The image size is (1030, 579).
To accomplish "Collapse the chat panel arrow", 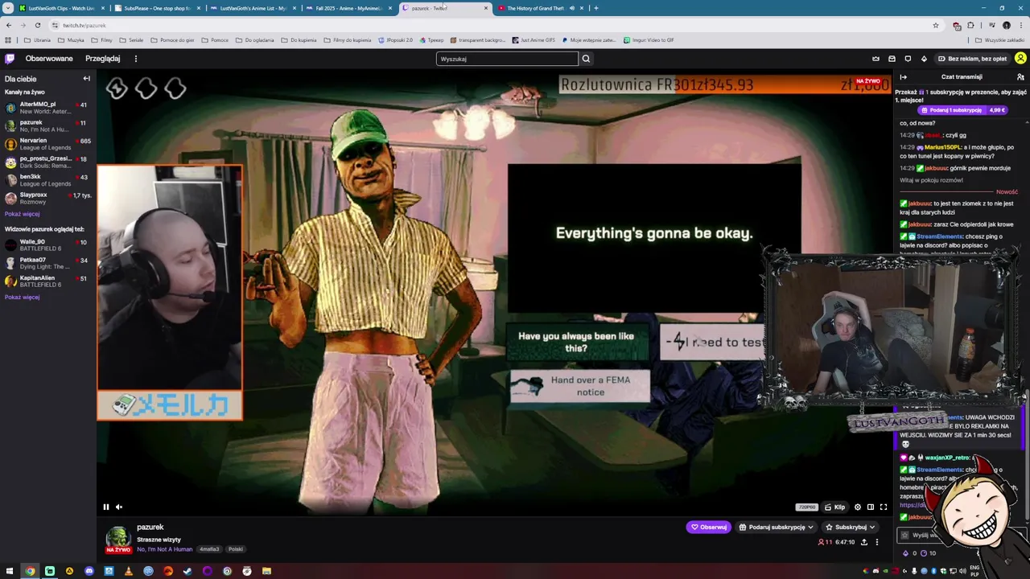I will (904, 77).
